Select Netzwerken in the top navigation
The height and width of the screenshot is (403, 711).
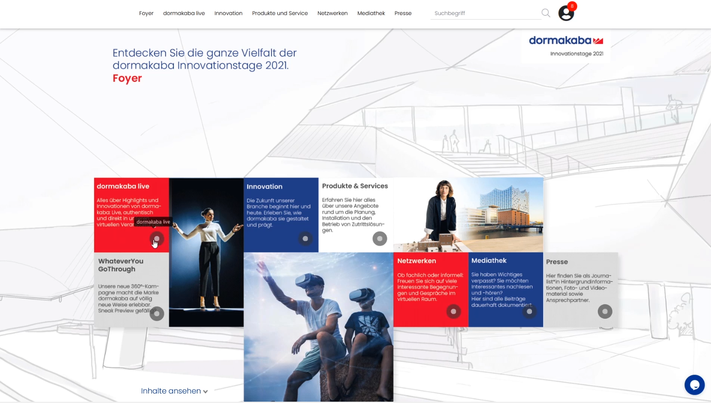(333, 13)
